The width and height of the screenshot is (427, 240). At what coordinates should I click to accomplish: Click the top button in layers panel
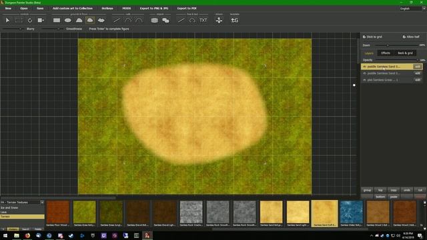point(380,190)
